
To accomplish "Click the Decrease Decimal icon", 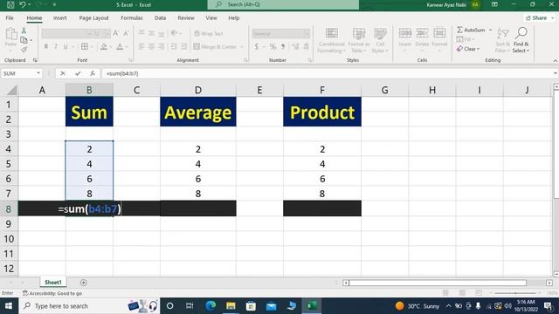I will point(306,46).
